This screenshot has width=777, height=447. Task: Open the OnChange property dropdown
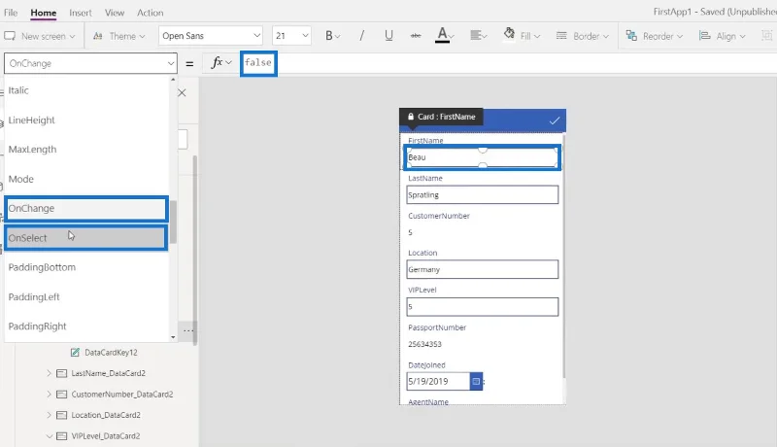(x=90, y=63)
